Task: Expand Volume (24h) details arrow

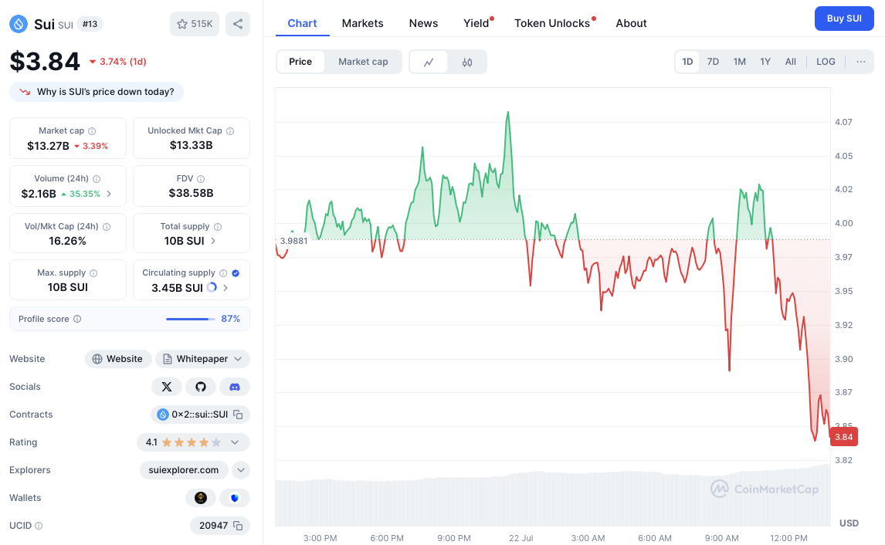Action: click(109, 194)
